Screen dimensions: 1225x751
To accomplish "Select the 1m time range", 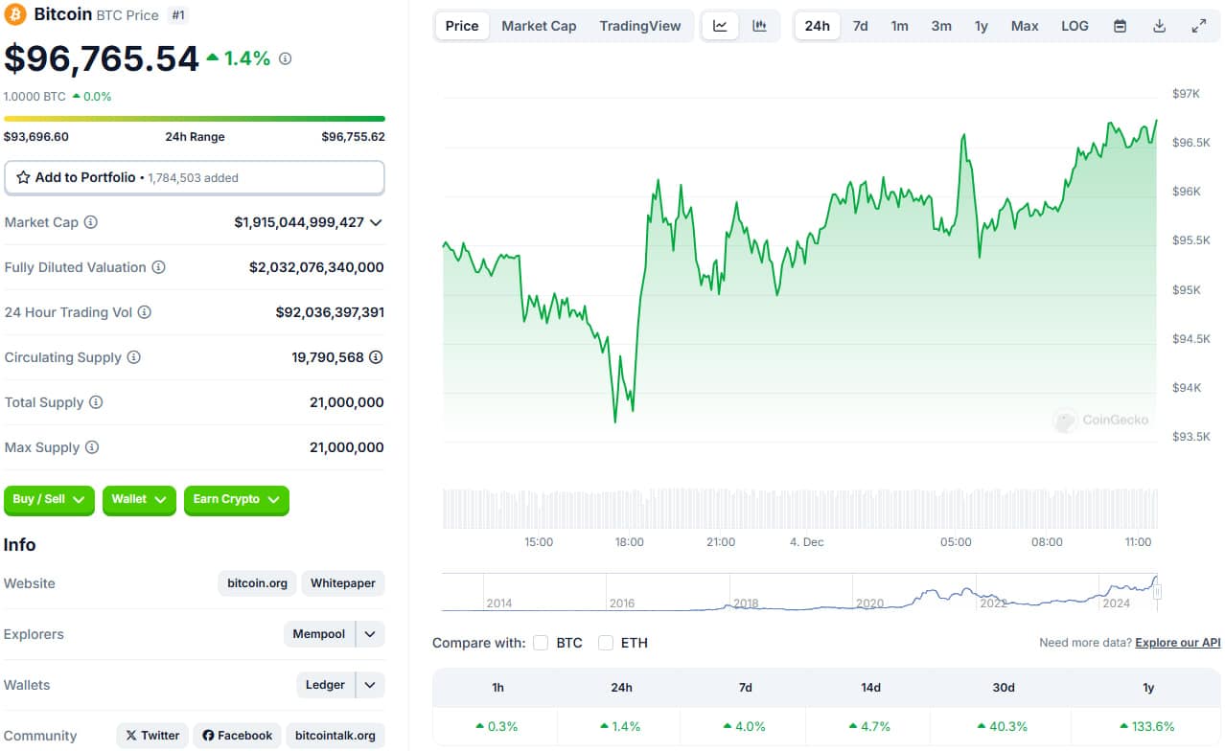I will tap(899, 26).
